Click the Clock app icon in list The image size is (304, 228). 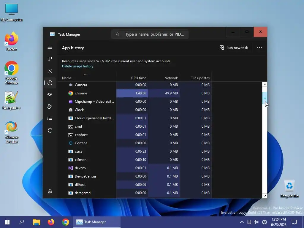pyautogui.click(x=71, y=110)
